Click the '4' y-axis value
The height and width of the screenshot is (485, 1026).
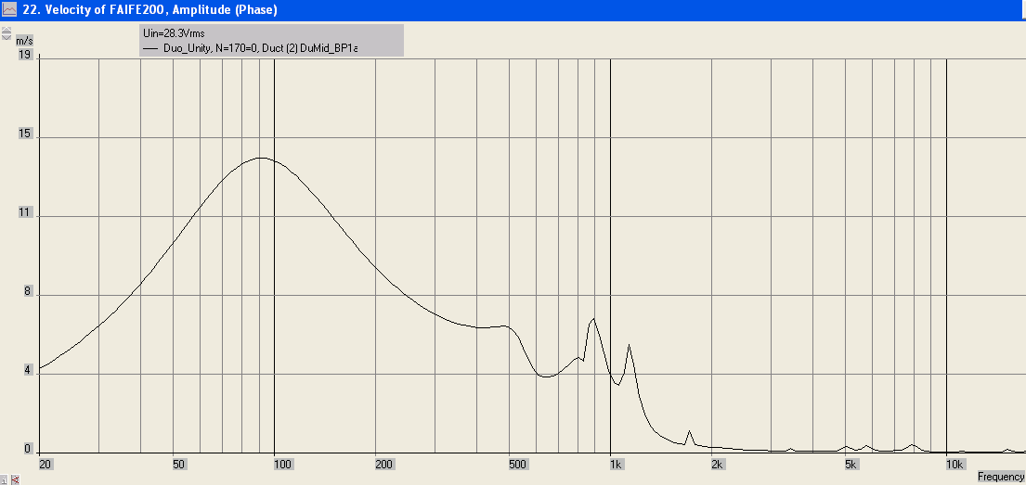pyautogui.click(x=28, y=371)
